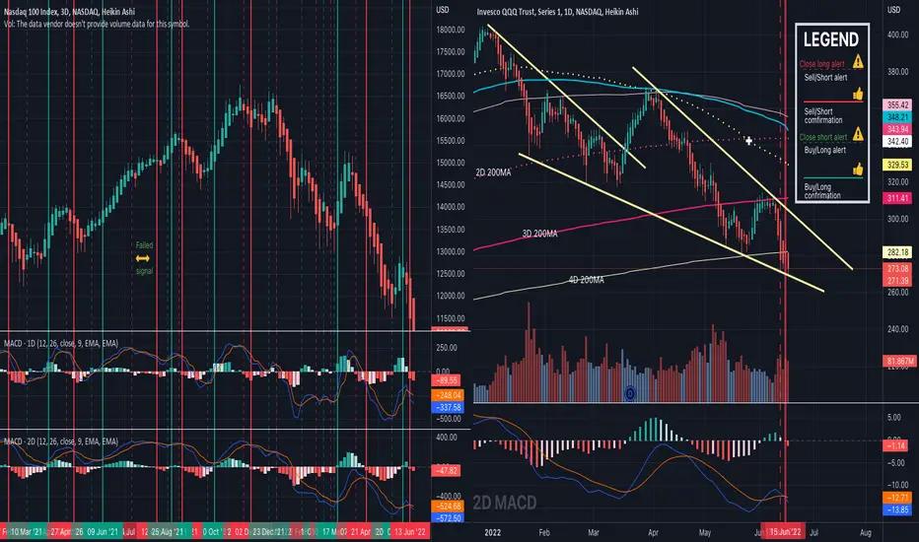Click the 300.00 level on QQQ price axis
919x542 pixels.
click(897, 219)
